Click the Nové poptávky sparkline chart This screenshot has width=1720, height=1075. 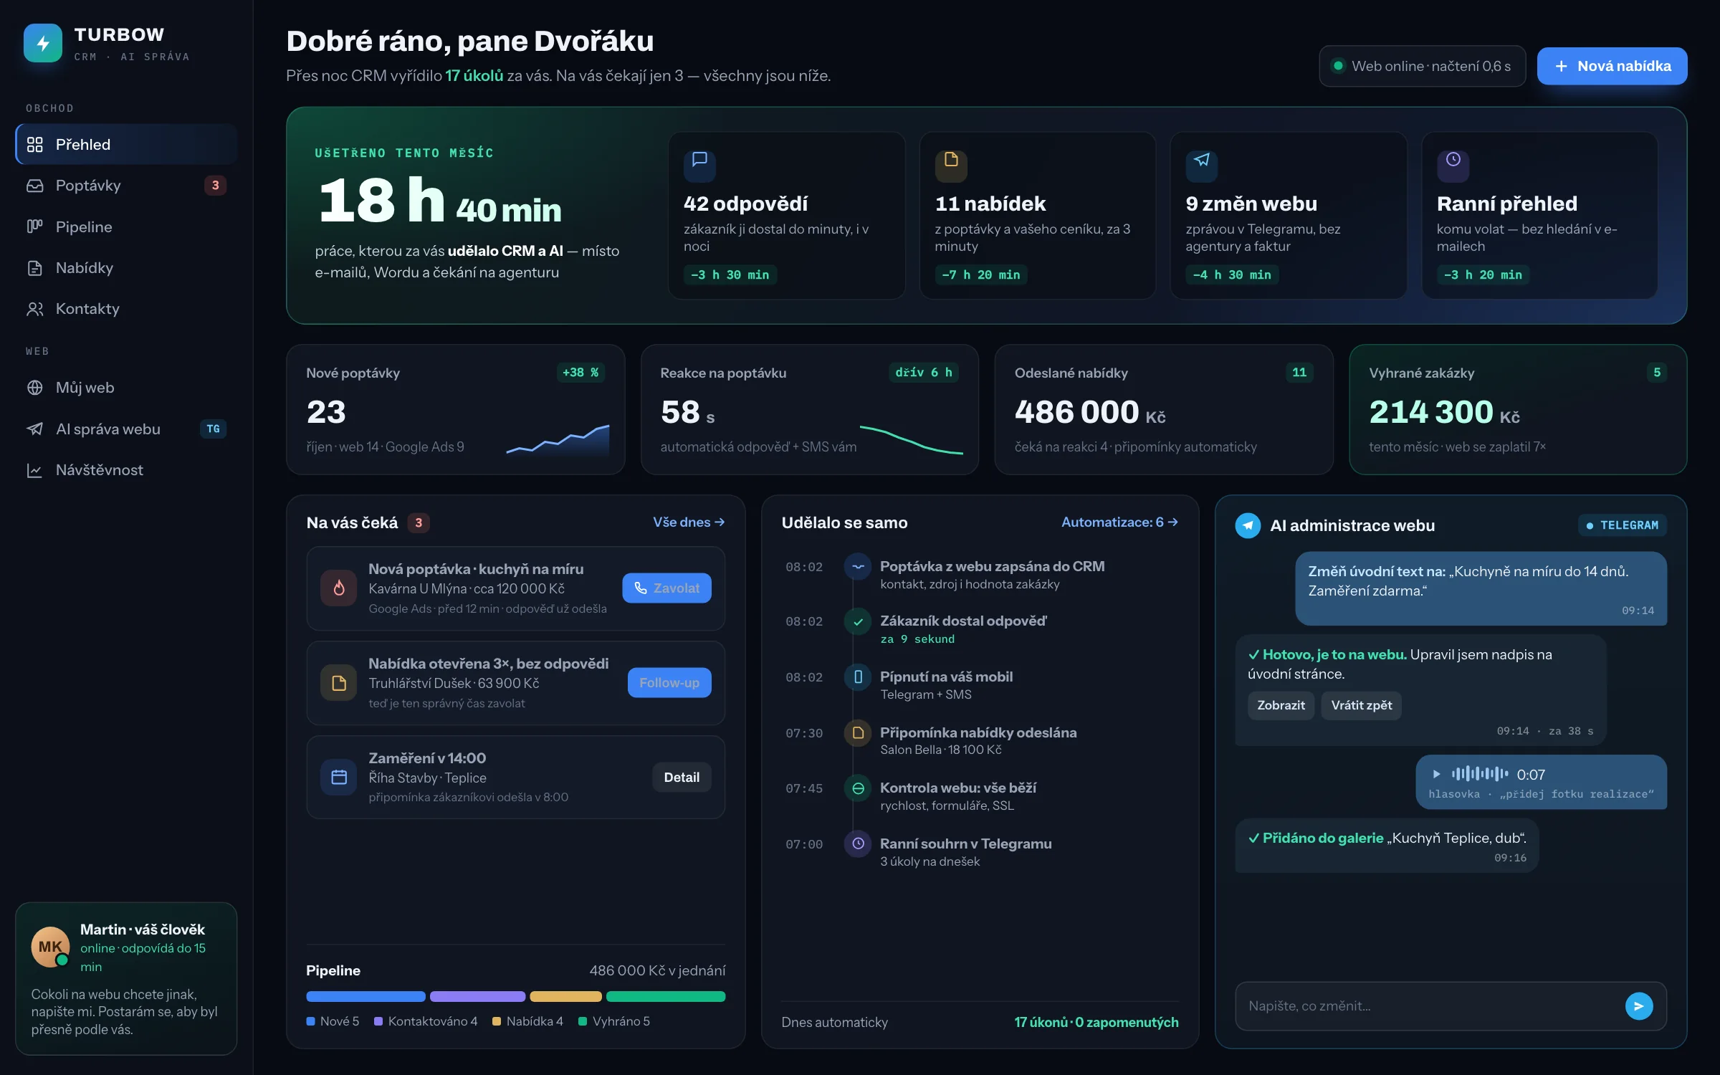pyautogui.click(x=558, y=439)
